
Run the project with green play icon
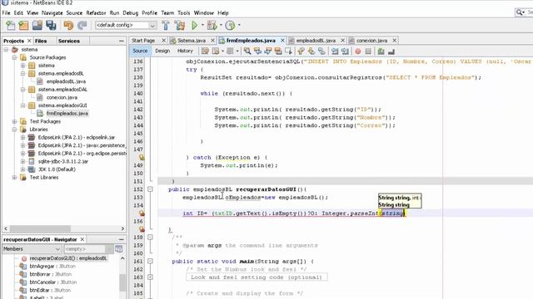click(x=194, y=26)
